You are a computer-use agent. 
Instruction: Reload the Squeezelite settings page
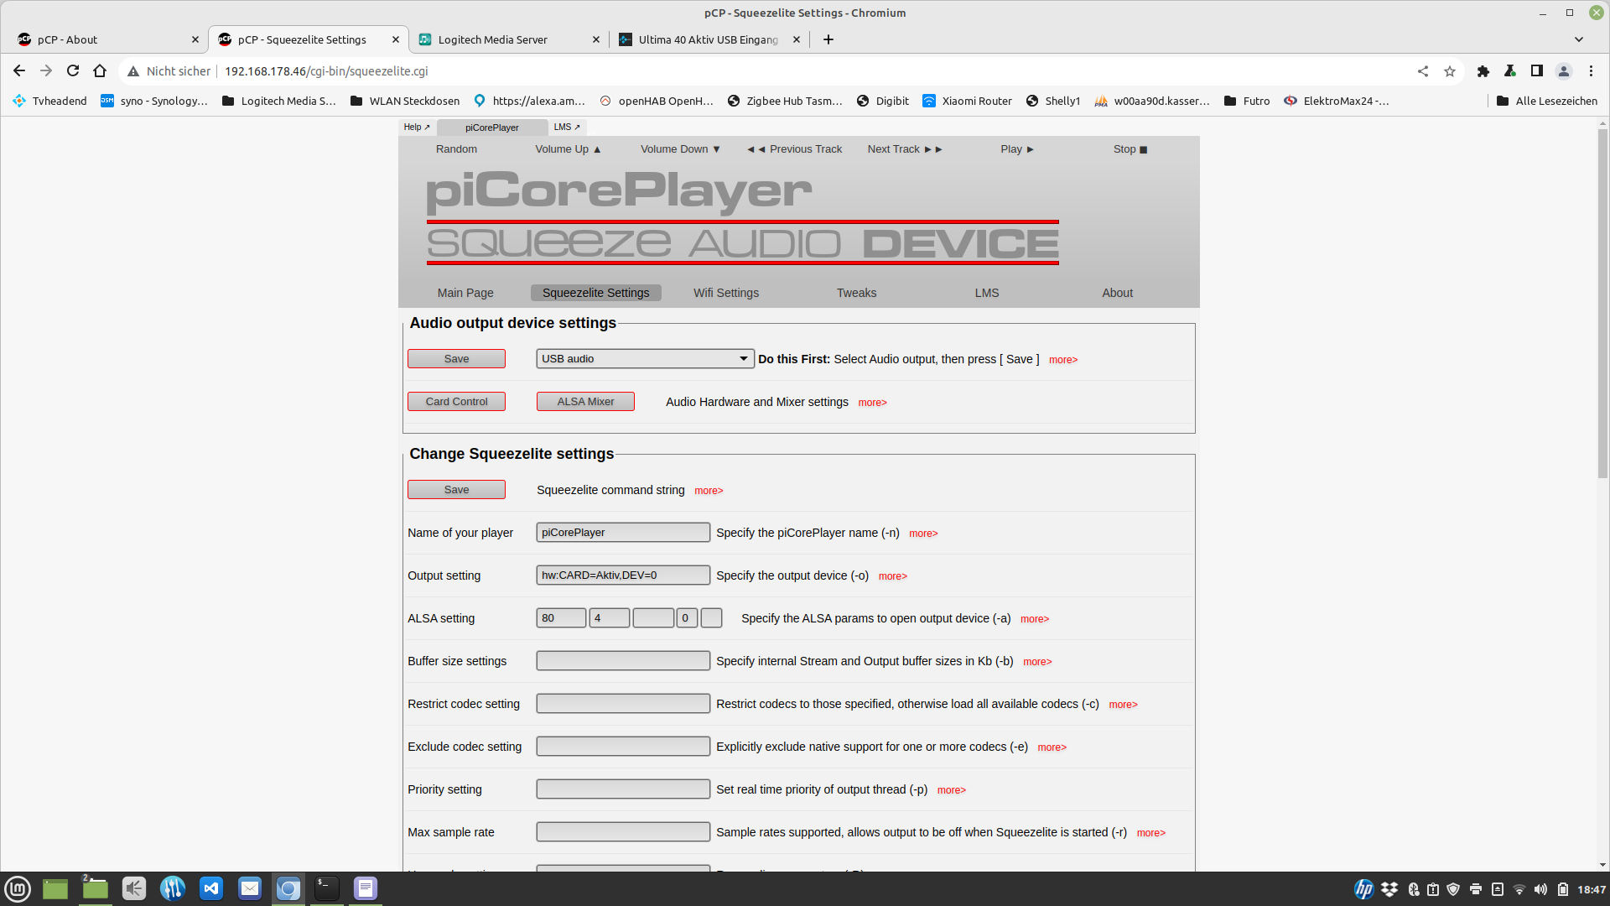pyautogui.click(x=73, y=71)
